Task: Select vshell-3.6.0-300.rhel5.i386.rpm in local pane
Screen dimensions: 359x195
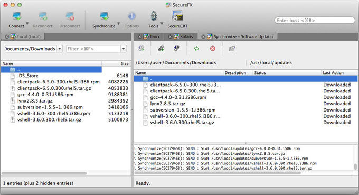Action: pos(65,114)
